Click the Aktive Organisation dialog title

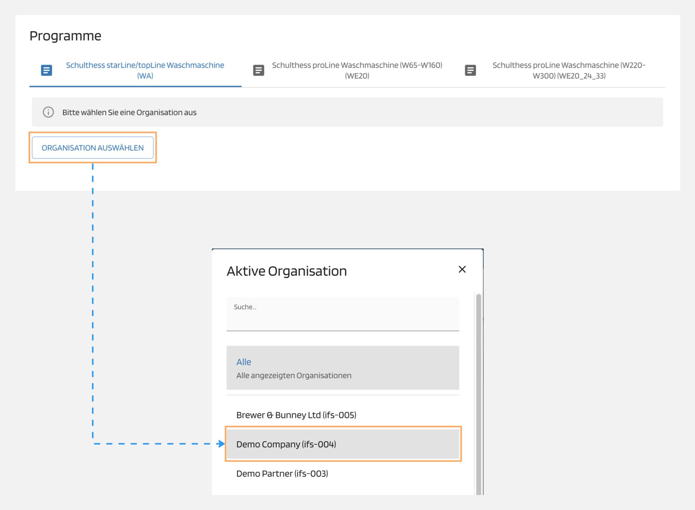coord(286,270)
